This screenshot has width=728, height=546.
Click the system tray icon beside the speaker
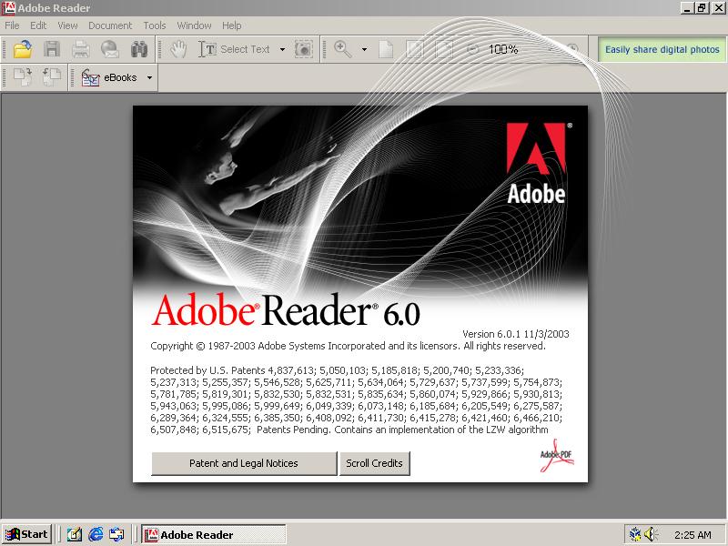(634, 534)
